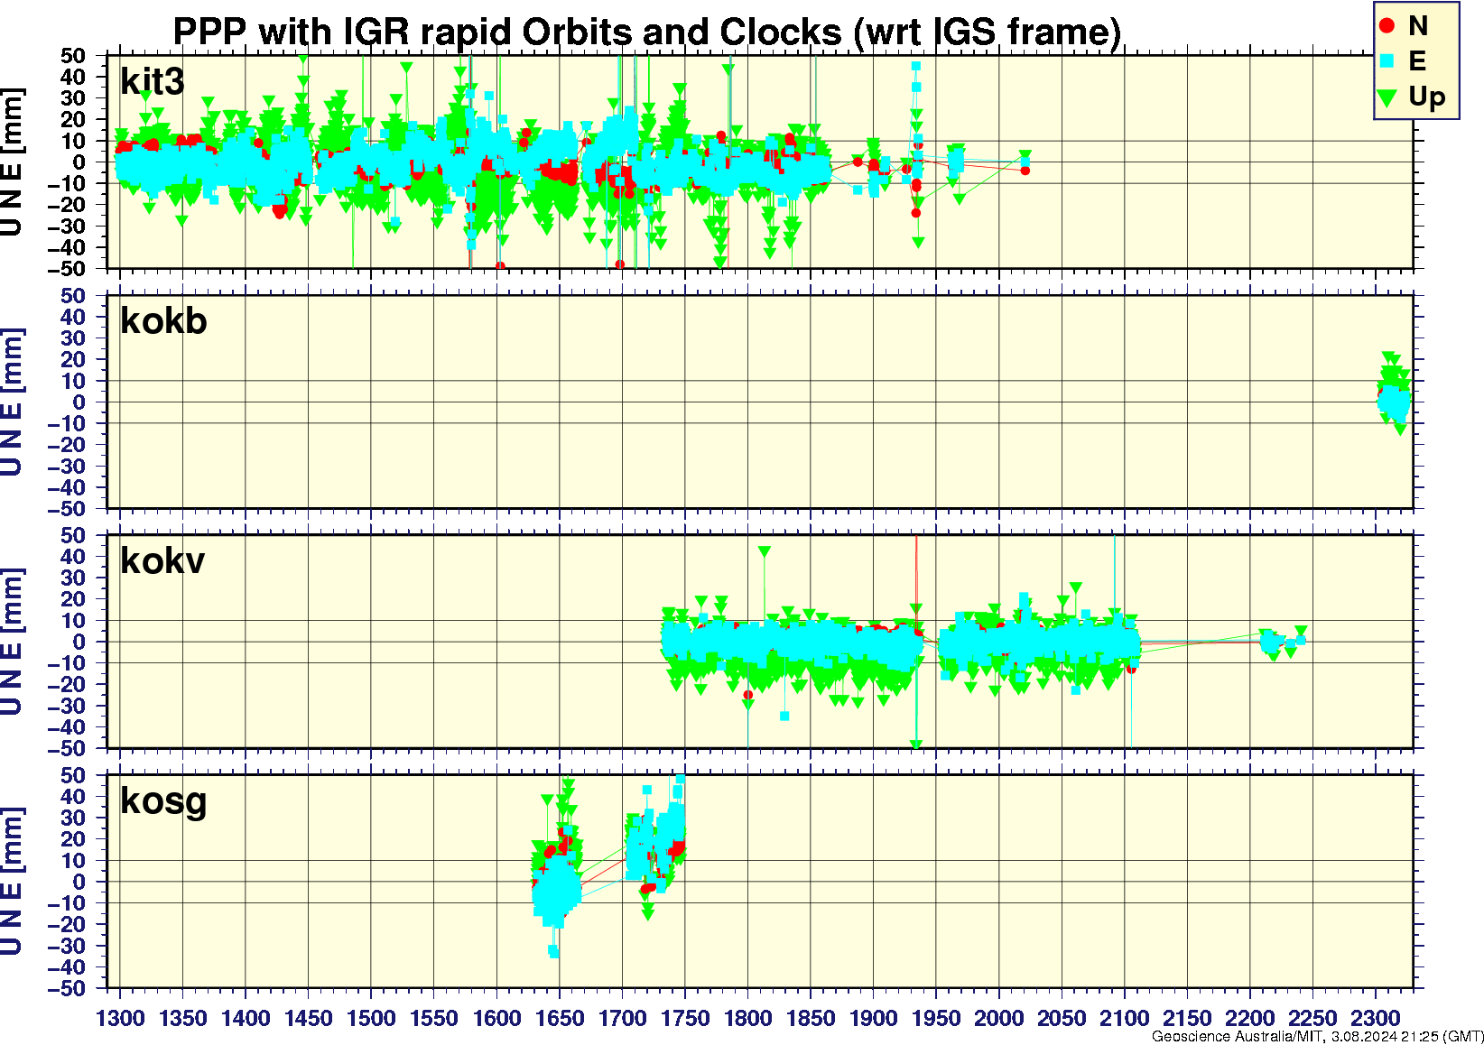The image size is (1484, 1045).
Task: Click the 1350 x-axis tick label
Action: pos(183,1018)
